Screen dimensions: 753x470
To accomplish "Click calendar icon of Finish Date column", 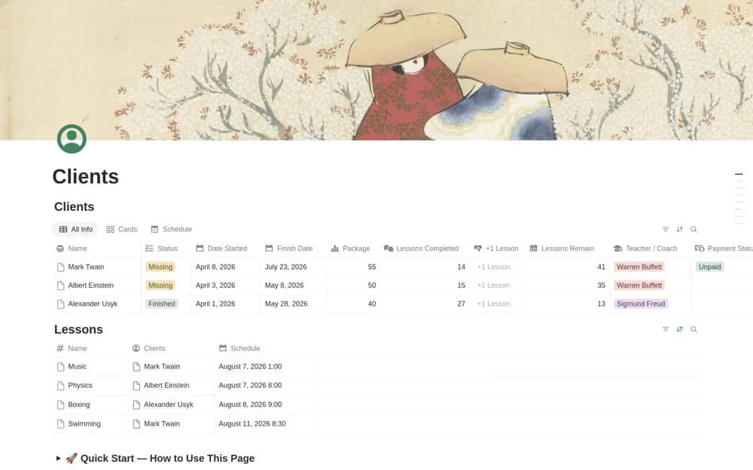I will [269, 249].
